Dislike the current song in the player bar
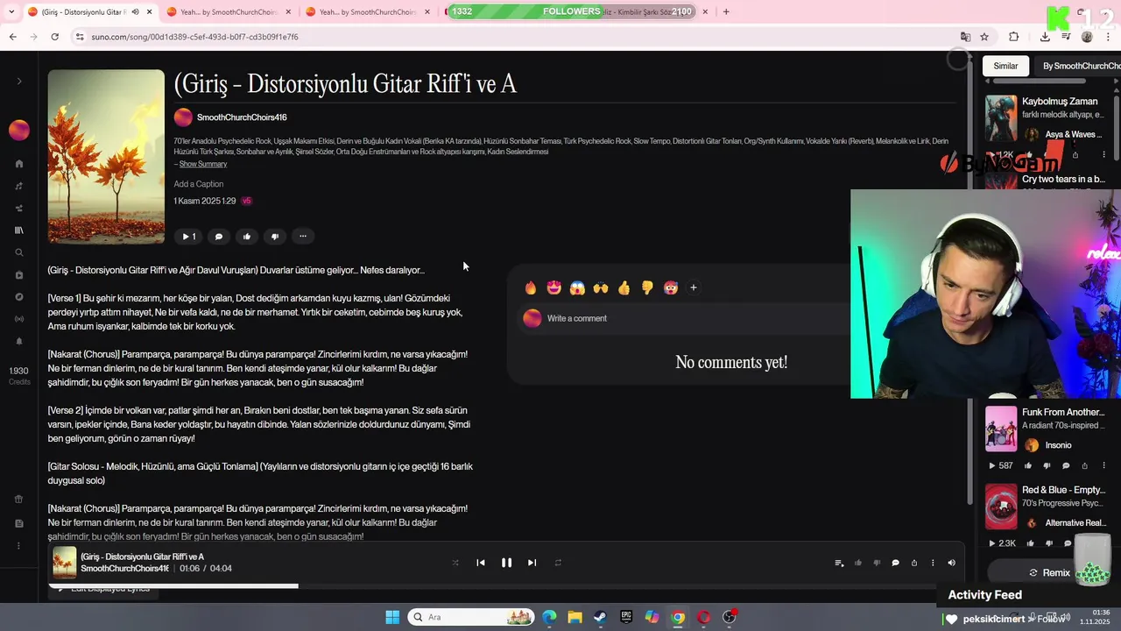This screenshot has width=1121, height=631. pyautogui.click(x=877, y=563)
